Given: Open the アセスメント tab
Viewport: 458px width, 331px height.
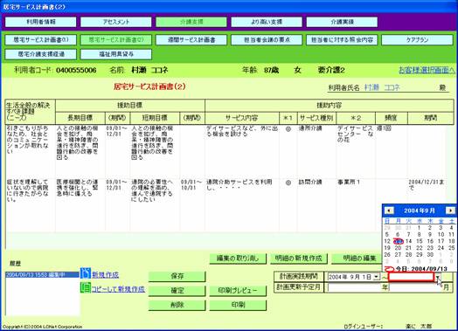Looking at the screenshot, I should click(x=116, y=22).
